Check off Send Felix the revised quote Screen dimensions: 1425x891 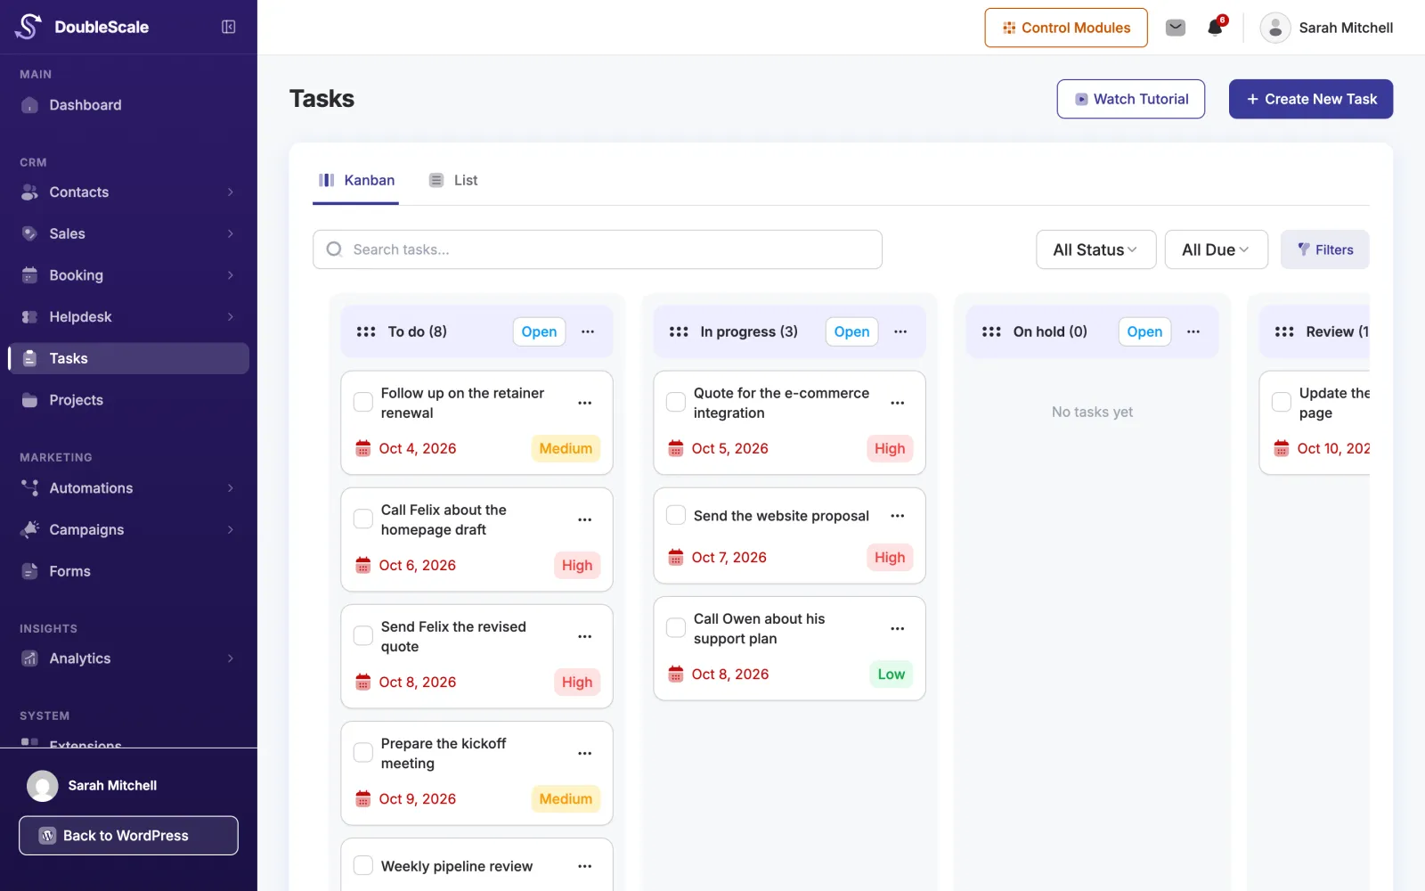tap(363, 635)
